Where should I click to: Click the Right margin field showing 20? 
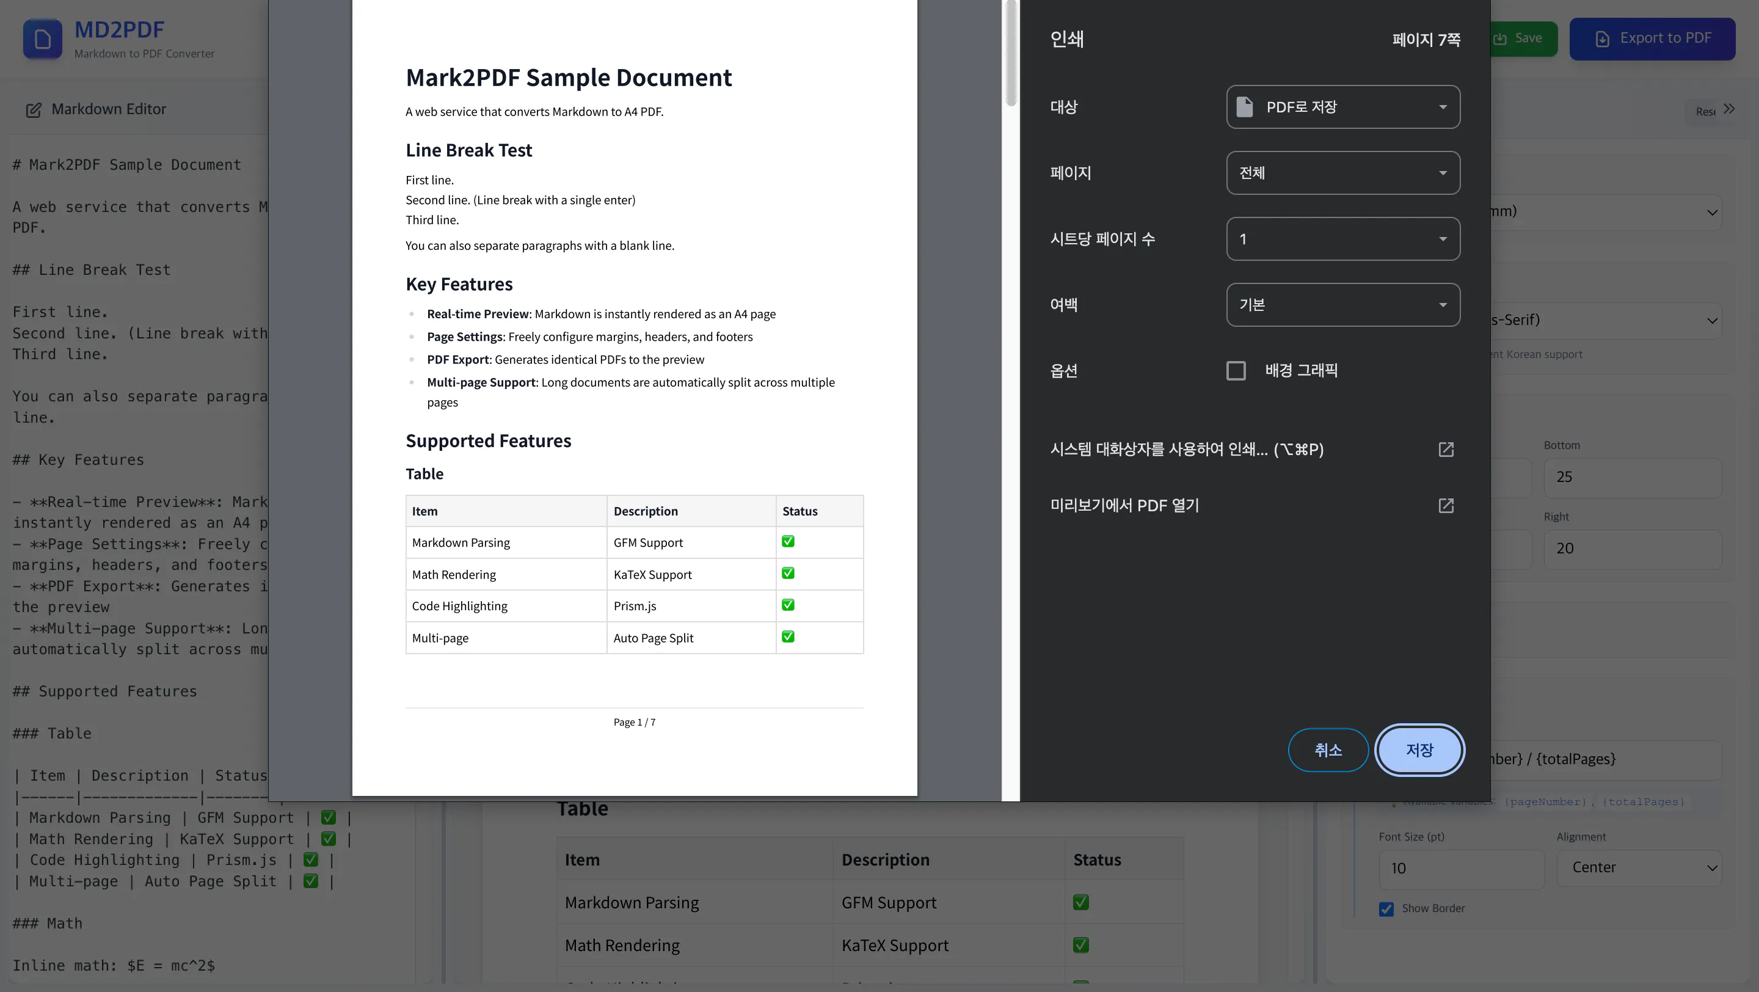[1632, 549]
